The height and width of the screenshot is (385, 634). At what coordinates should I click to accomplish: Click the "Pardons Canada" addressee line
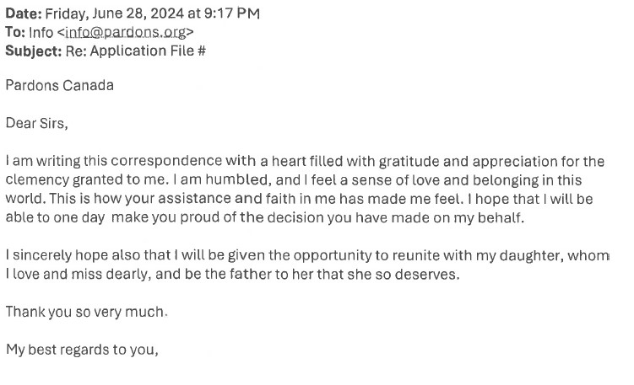point(59,86)
